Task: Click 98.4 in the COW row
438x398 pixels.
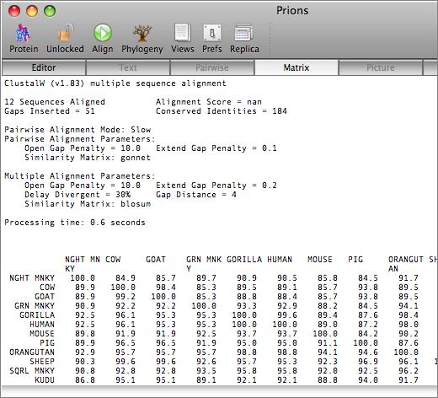Action: point(166,288)
